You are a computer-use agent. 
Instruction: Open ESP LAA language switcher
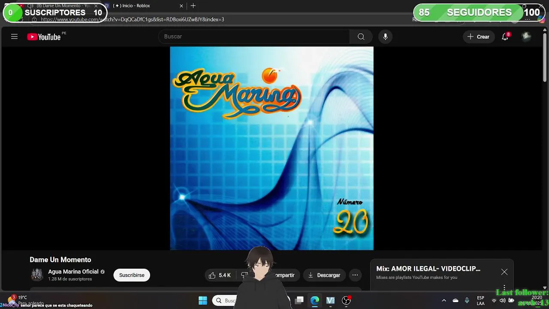pyautogui.click(x=481, y=300)
